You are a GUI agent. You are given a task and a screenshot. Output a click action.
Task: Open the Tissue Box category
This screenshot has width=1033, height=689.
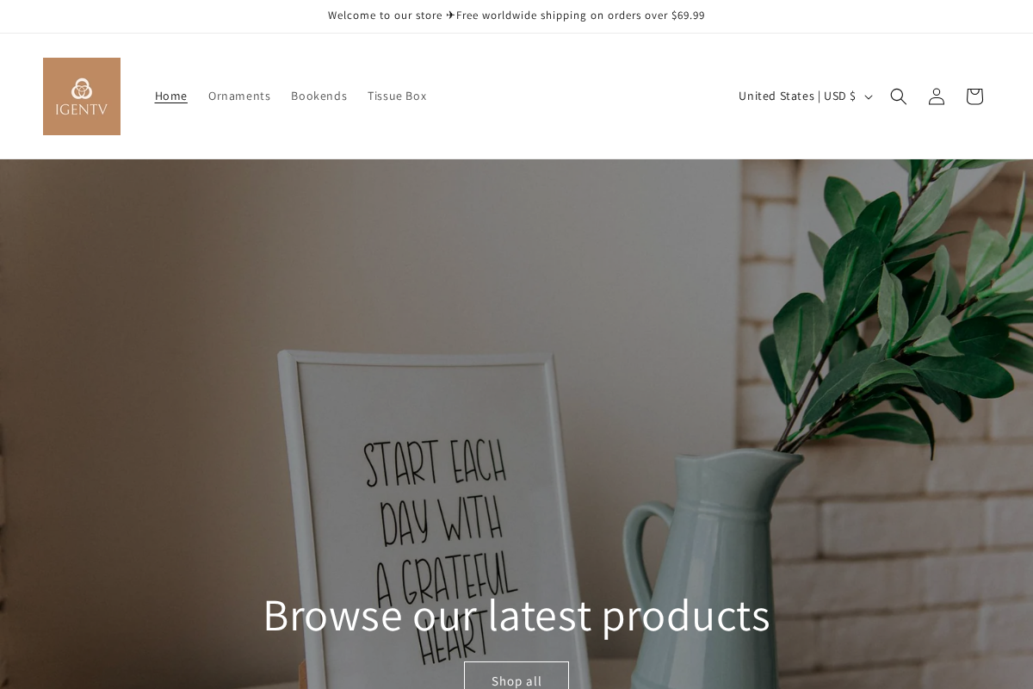tap(397, 96)
